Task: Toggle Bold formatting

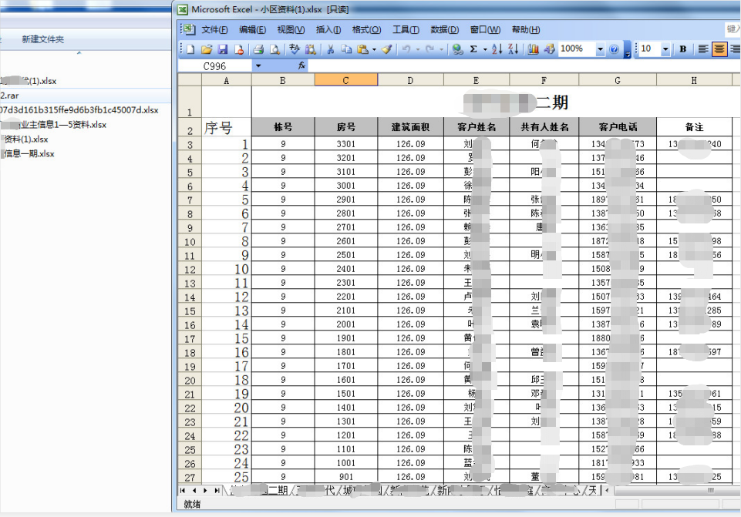Action: 682,49
